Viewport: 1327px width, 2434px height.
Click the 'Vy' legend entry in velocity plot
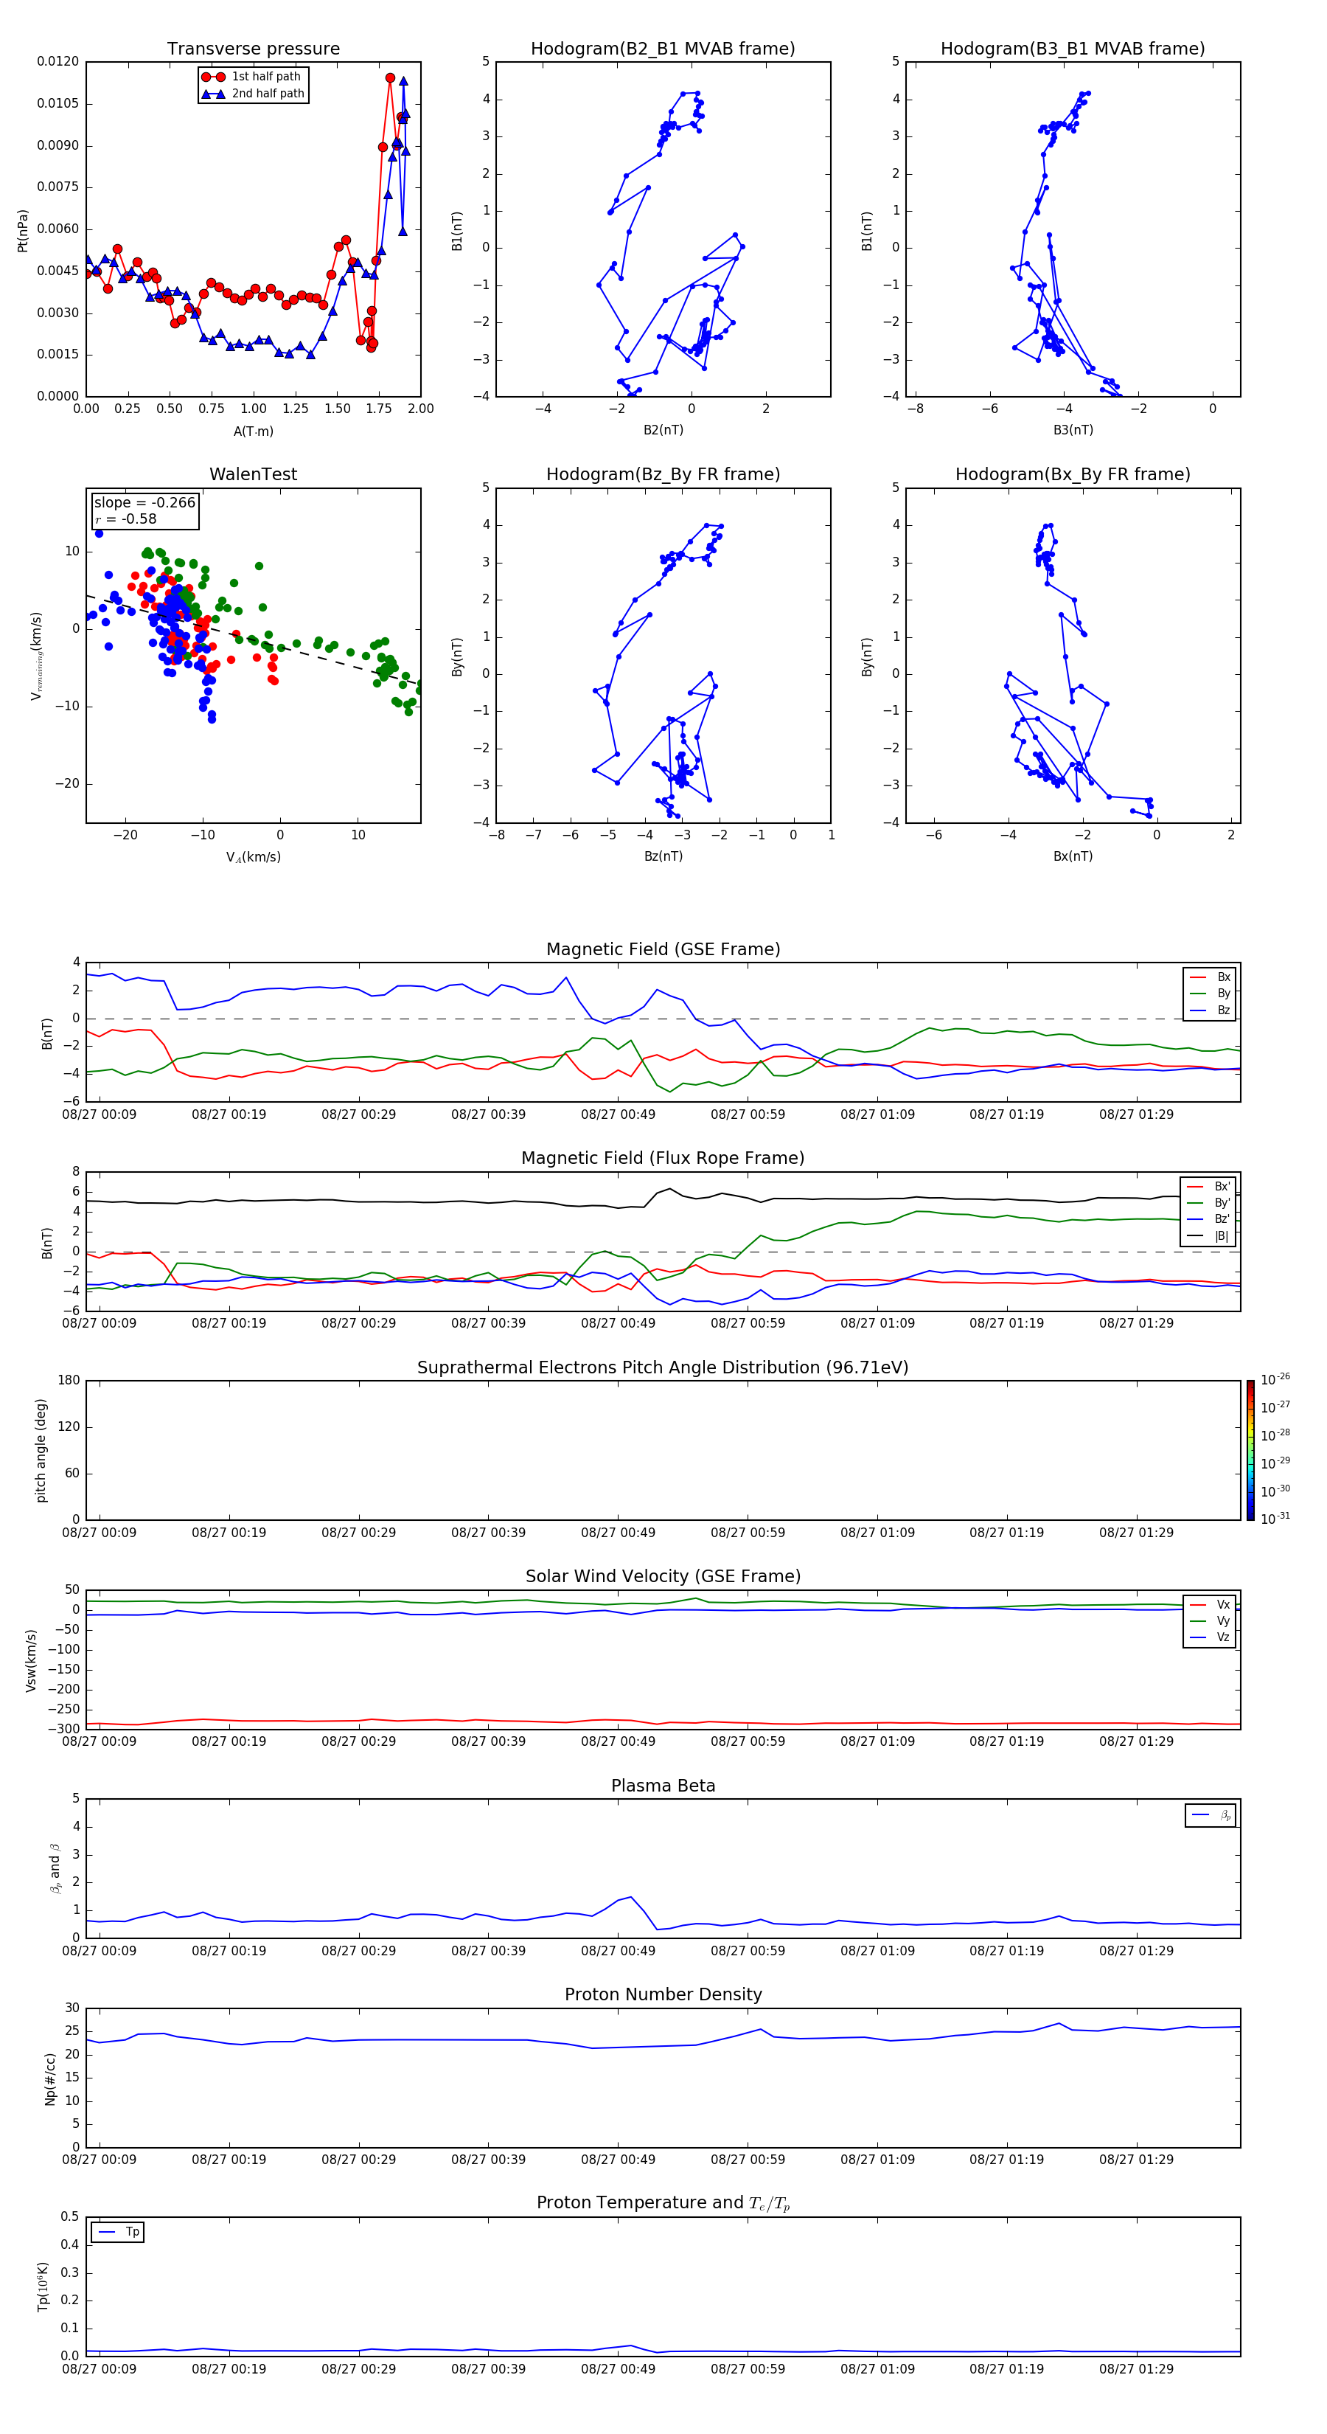tap(1210, 1621)
